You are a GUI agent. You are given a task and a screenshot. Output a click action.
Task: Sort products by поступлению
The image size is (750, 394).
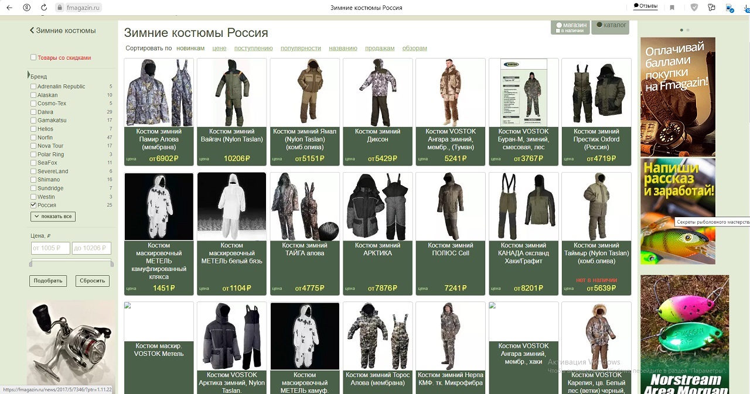coord(254,48)
